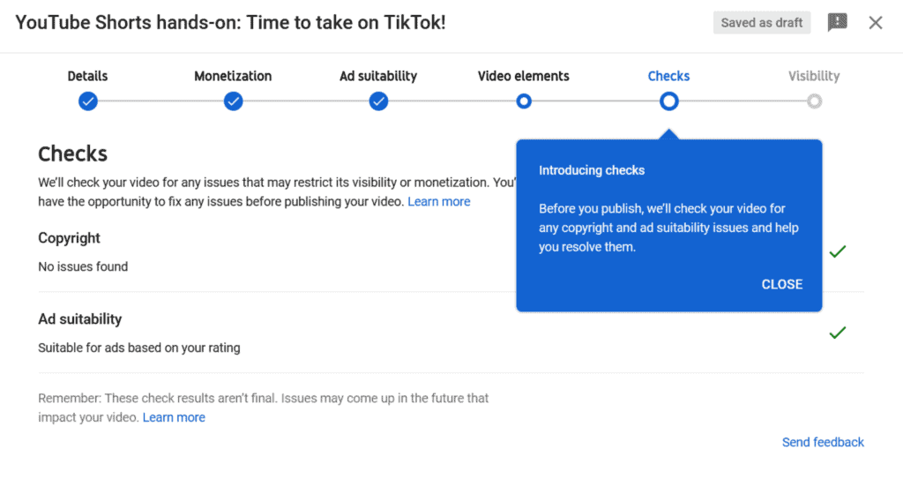Click the Details step checkmark circle
Screen dimensions: 903x479
click(x=88, y=101)
